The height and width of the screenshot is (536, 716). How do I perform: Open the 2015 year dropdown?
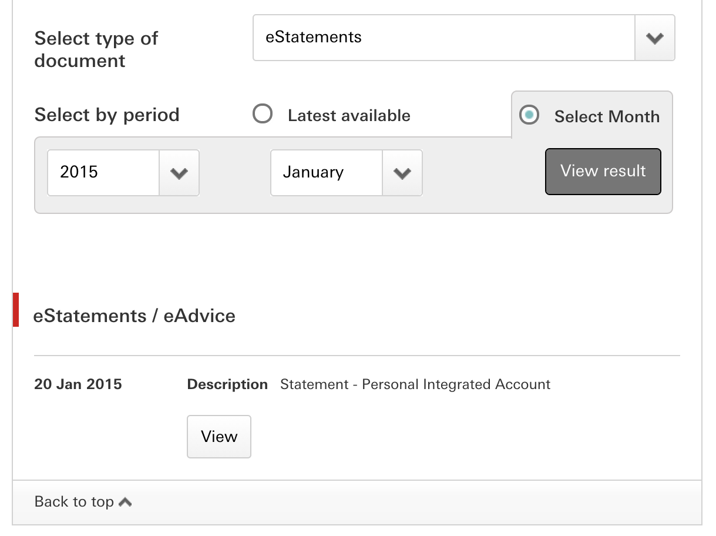(x=103, y=173)
